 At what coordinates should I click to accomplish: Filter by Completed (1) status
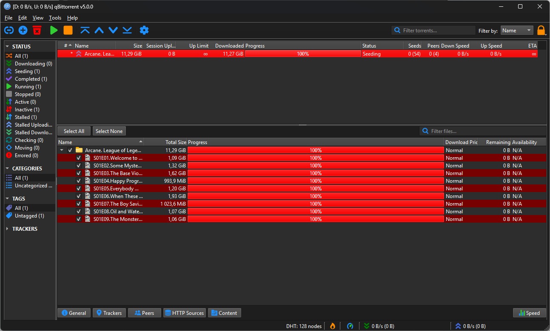[30, 79]
